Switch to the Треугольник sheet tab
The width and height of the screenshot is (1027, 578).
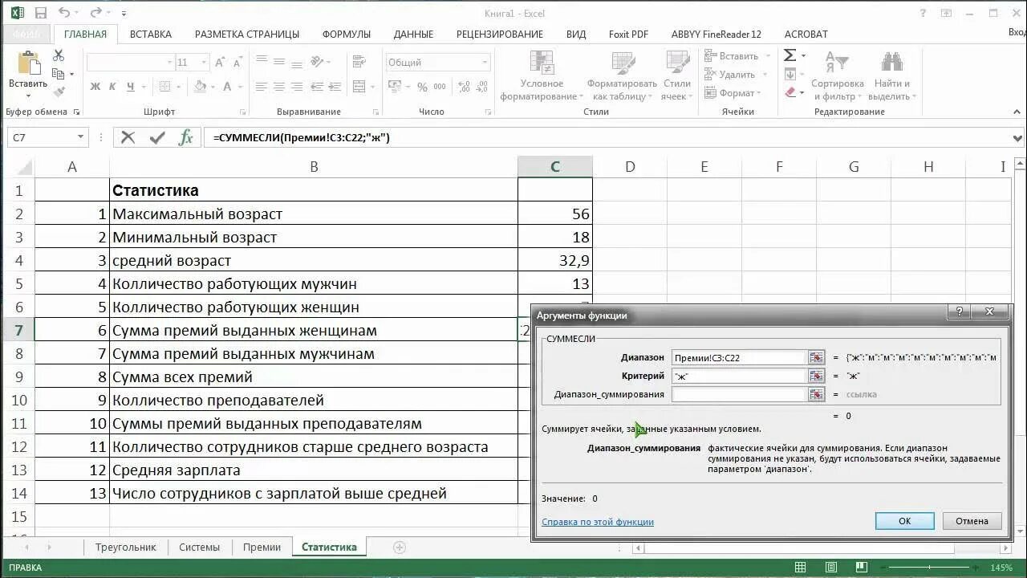point(125,547)
